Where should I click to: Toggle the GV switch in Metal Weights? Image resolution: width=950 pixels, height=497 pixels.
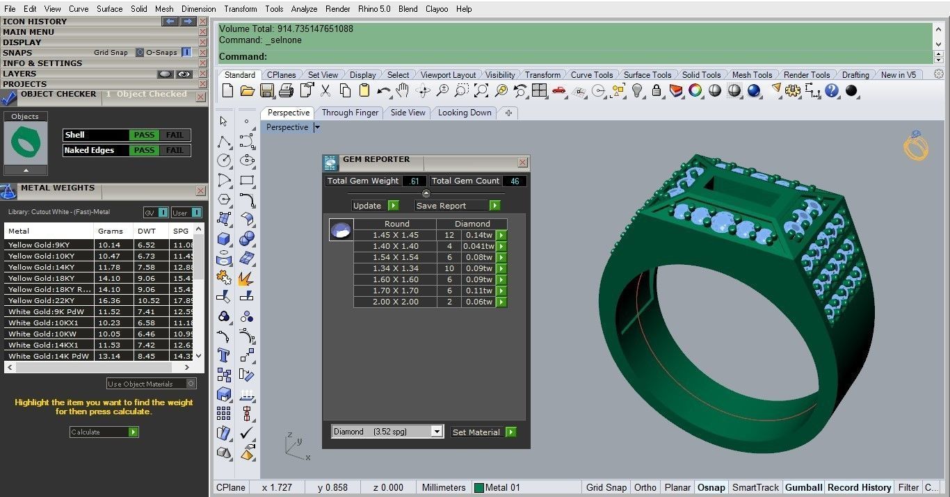pos(156,213)
